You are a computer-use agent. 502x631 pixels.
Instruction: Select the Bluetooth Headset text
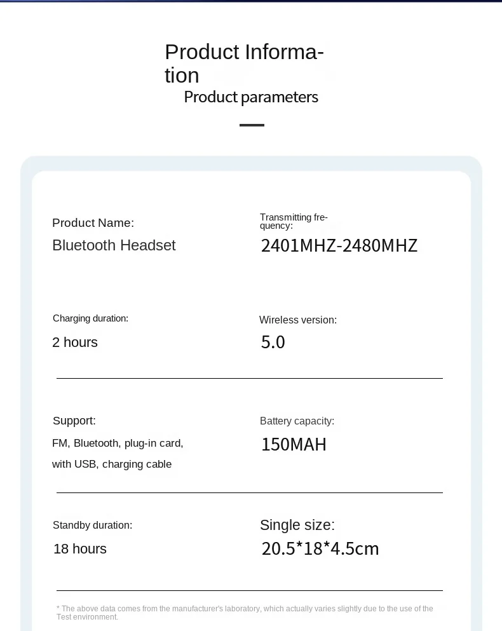click(114, 245)
